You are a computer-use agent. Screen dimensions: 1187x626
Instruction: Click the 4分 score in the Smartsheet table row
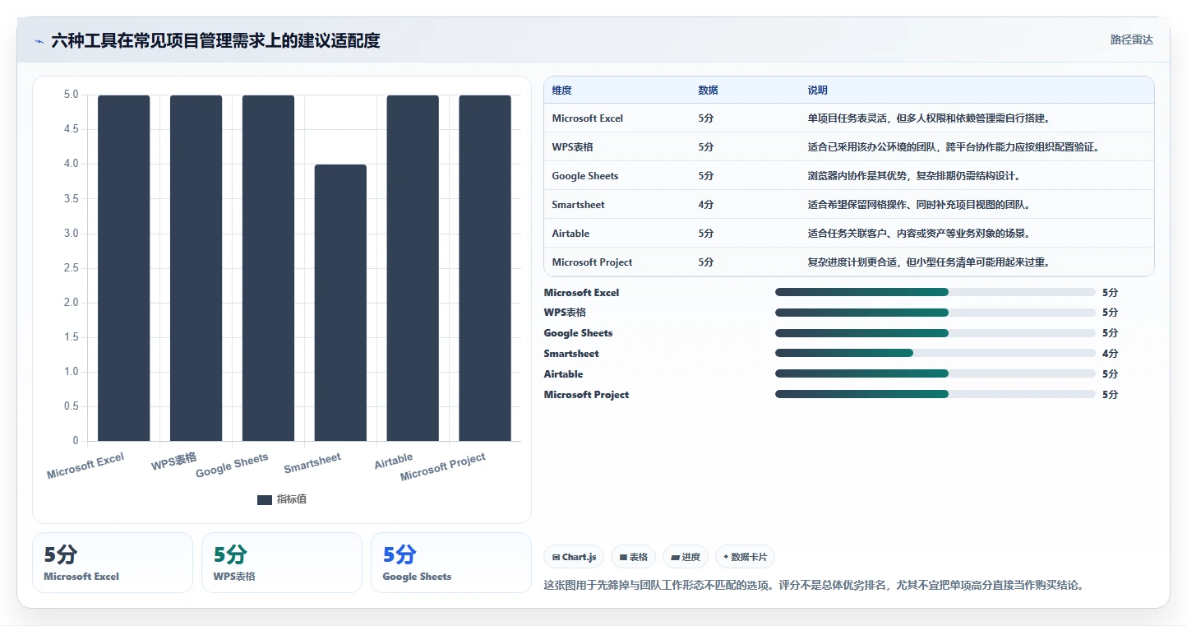tap(706, 205)
